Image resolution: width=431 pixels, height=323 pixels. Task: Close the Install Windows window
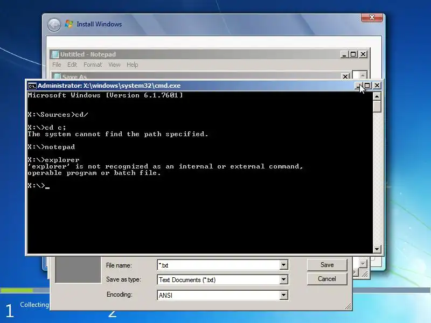coord(372,17)
